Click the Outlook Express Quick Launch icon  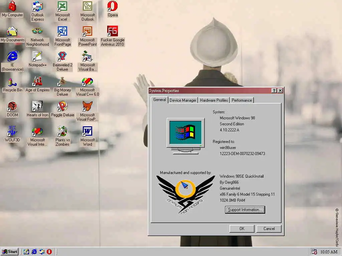click(x=42, y=252)
